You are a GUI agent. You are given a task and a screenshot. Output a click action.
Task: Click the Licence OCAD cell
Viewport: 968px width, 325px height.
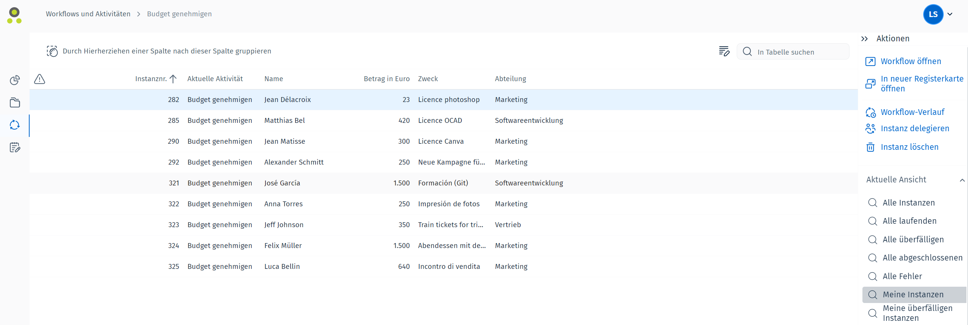tap(440, 121)
